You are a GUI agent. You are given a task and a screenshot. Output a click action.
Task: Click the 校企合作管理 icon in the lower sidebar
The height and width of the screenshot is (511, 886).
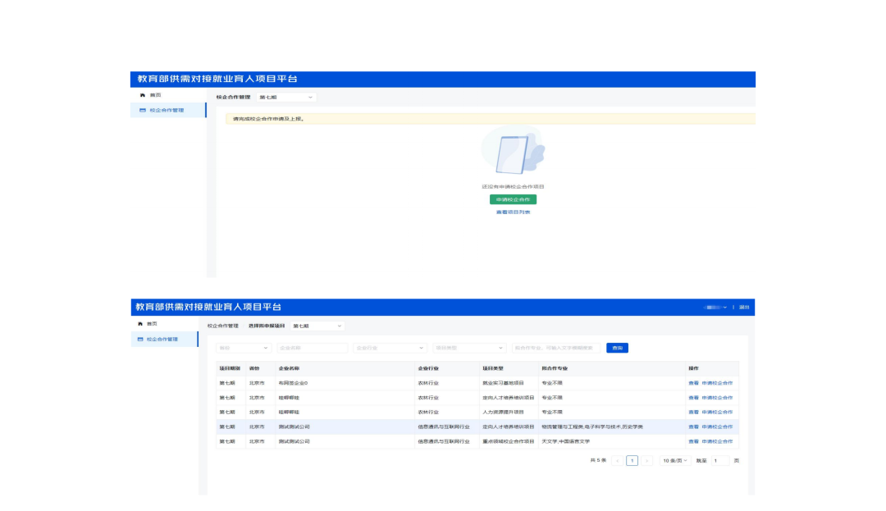tap(140, 339)
